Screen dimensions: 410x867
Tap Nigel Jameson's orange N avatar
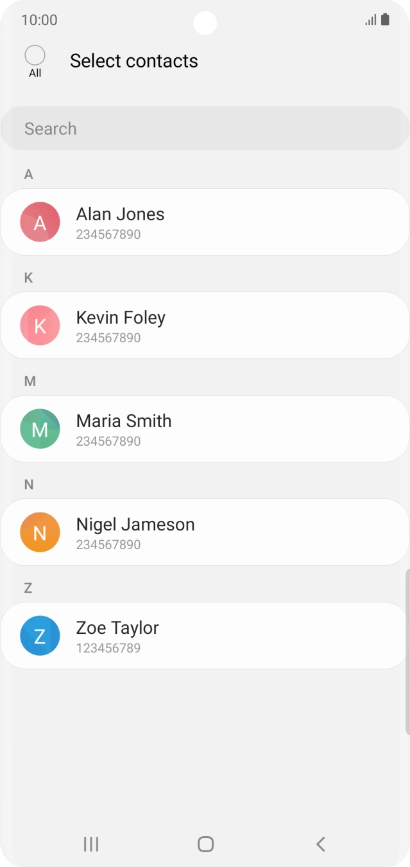40,532
